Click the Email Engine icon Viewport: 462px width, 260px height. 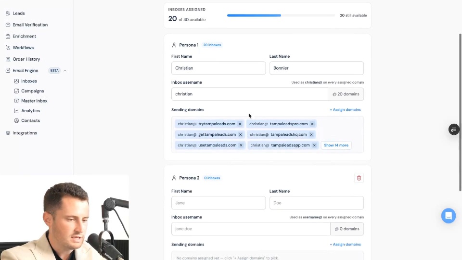tap(8, 70)
